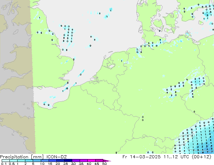The height and width of the screenshot is (165, 214).
Task: Click the 2–5 mm legend color swatch
Action: (29, 161)
